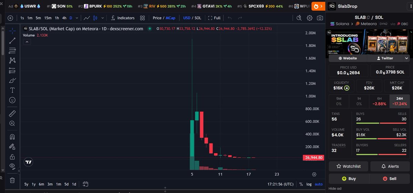Image resolution: width=413 pixels, height=193 pixels.
Task: Switch interval to 1m
Action: point(30,18)
